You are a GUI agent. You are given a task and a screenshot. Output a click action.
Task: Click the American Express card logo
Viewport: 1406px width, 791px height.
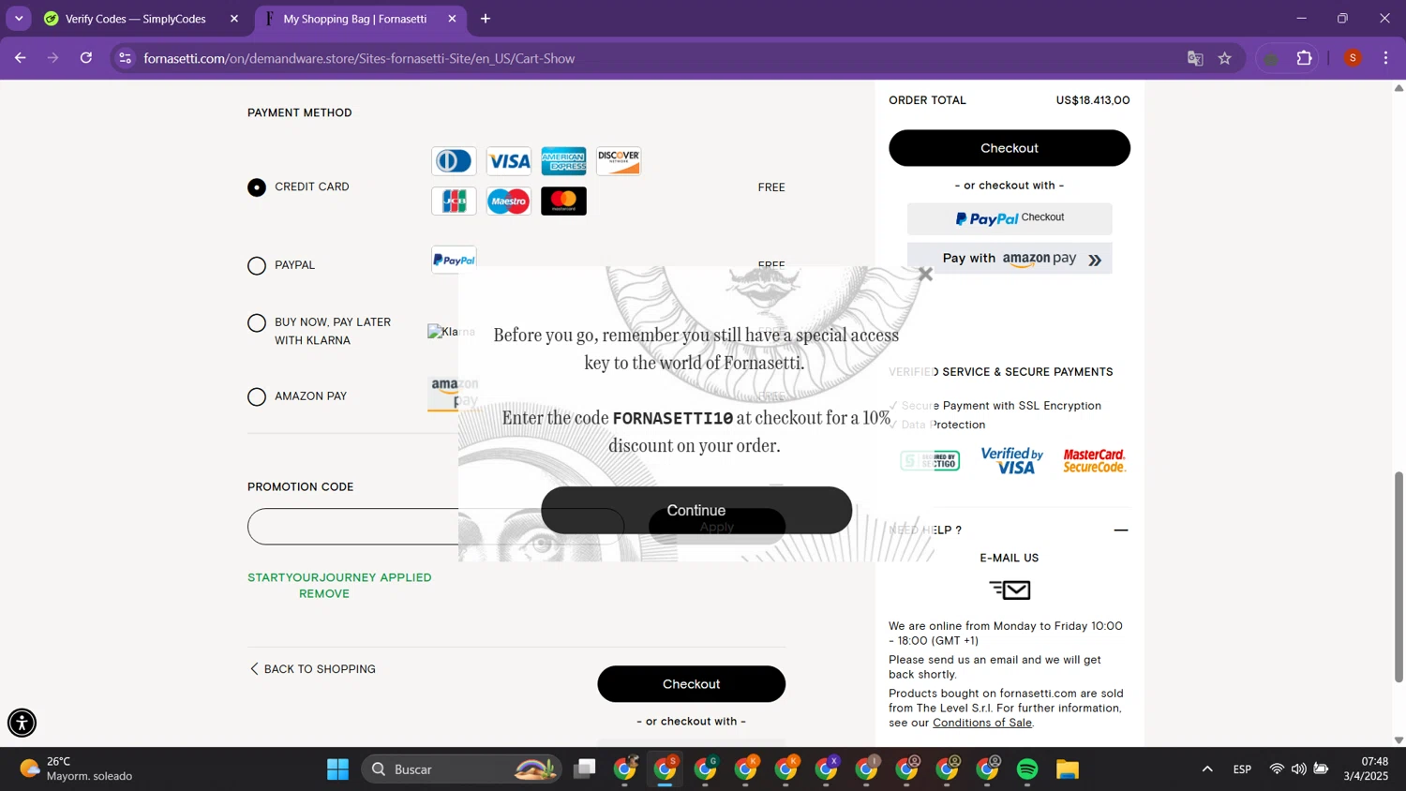[x=563, y=161]
